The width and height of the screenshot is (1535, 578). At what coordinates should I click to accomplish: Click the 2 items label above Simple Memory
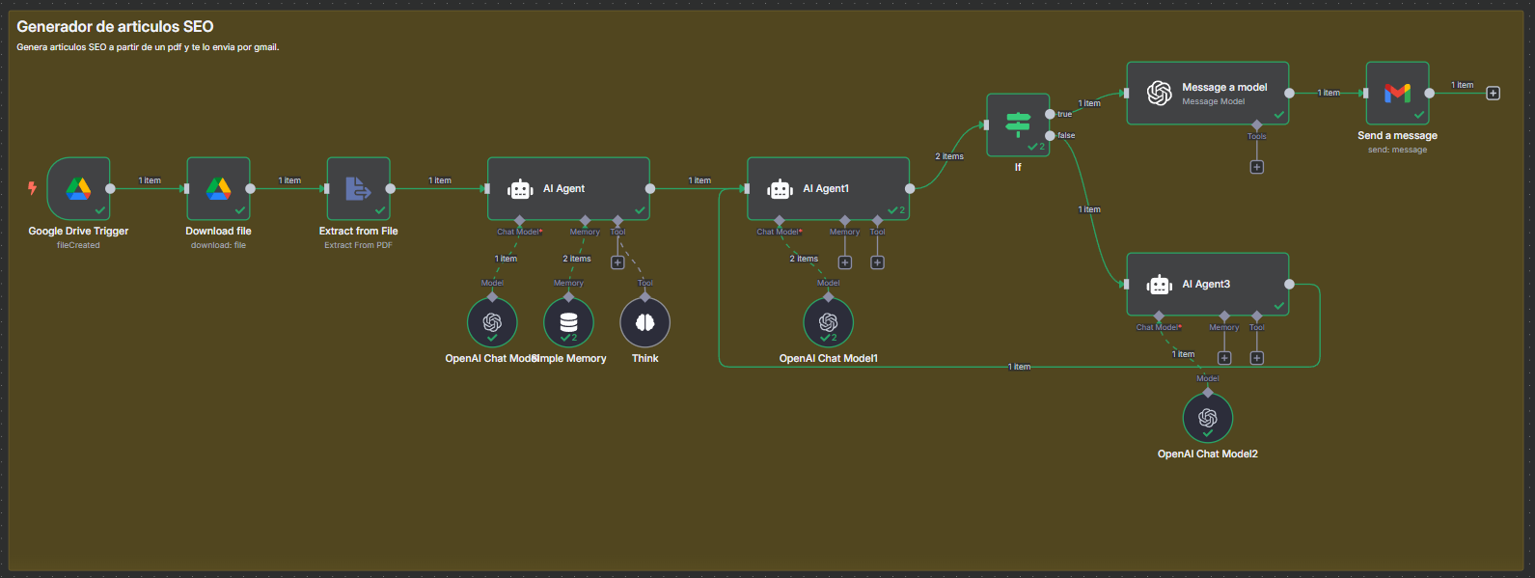pos(577,259)
